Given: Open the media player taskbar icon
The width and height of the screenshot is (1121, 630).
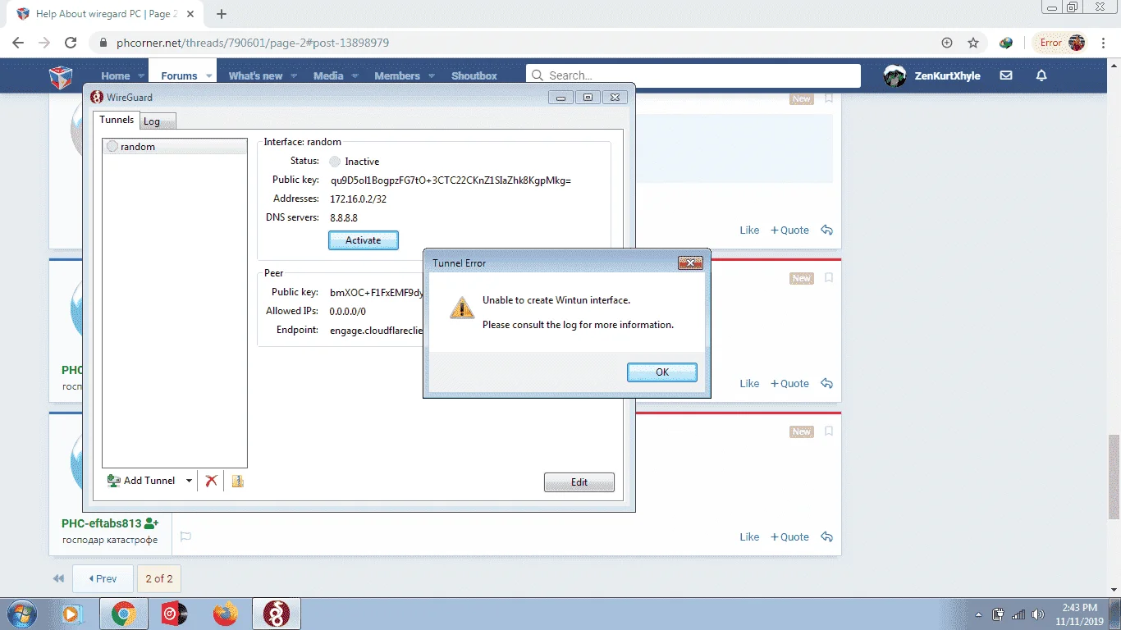Looking at the screenshot, I should click(72, 614).
